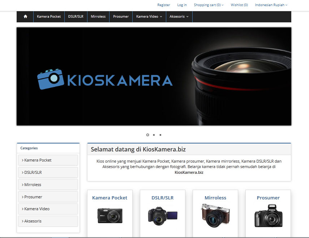Image resolution: width=309 pixels, height=238 pixels.
Task: Select the second slider dot indicator
Action: click(x=154, y=135)
